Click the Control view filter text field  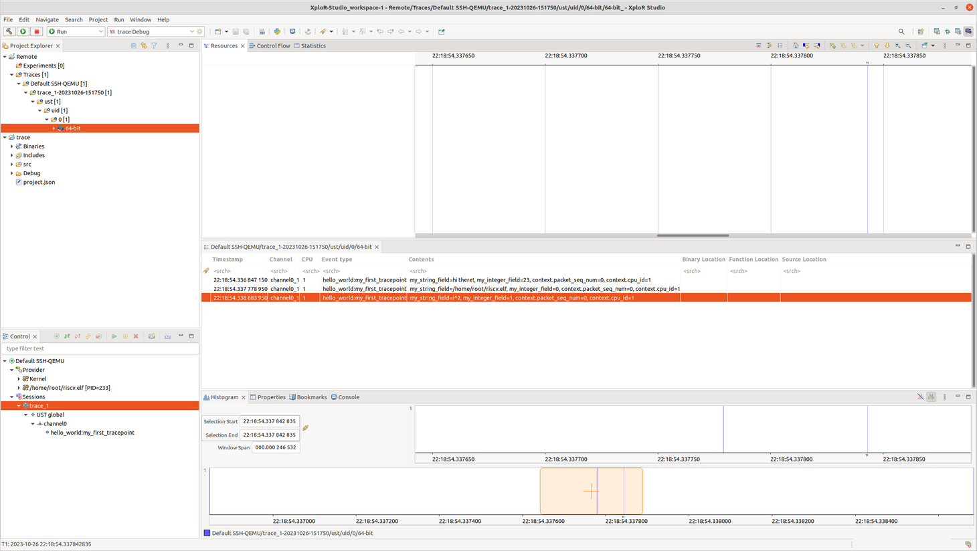pyautogui.click(x=100, y=348)
